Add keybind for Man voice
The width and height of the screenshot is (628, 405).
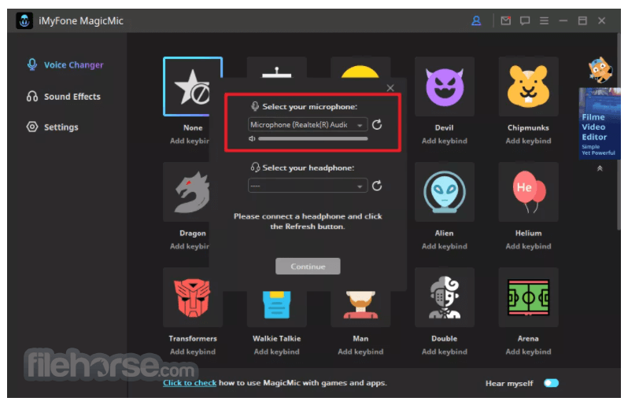click(360, 352)
